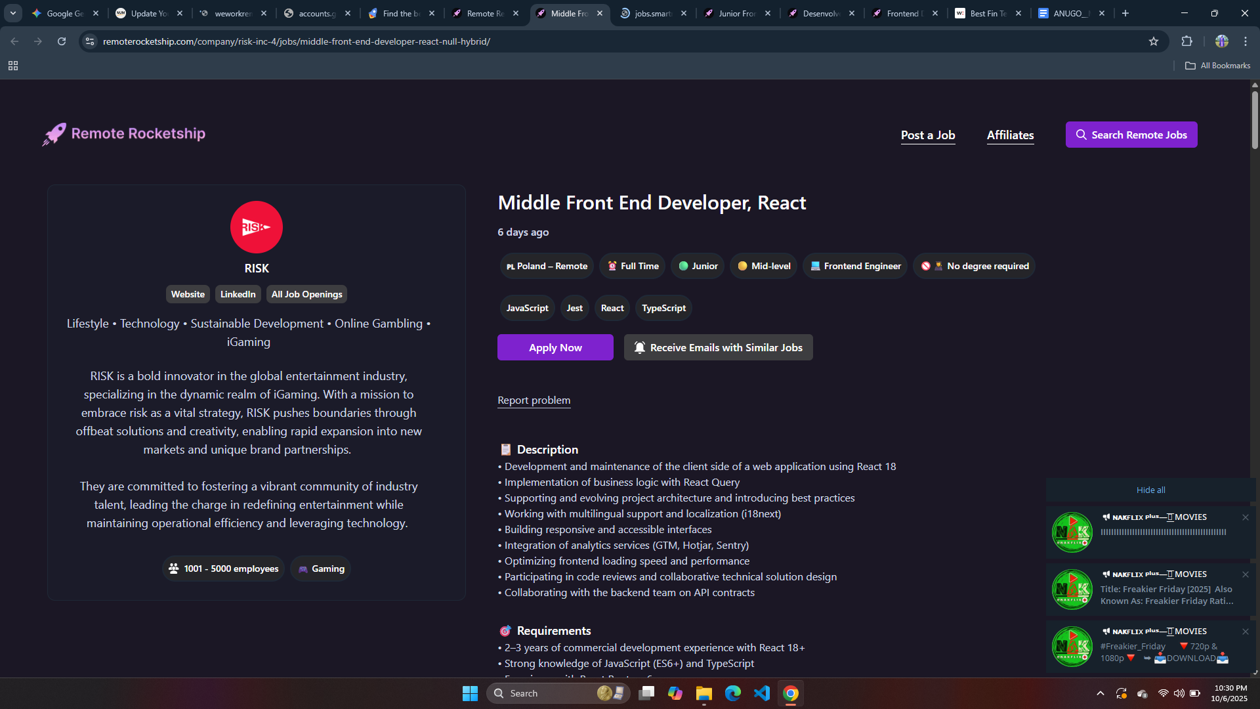This screenshot has width=1260, height=709.
Task: Expand the tab search dropdown arrow
Action: [x=12, y=13]
